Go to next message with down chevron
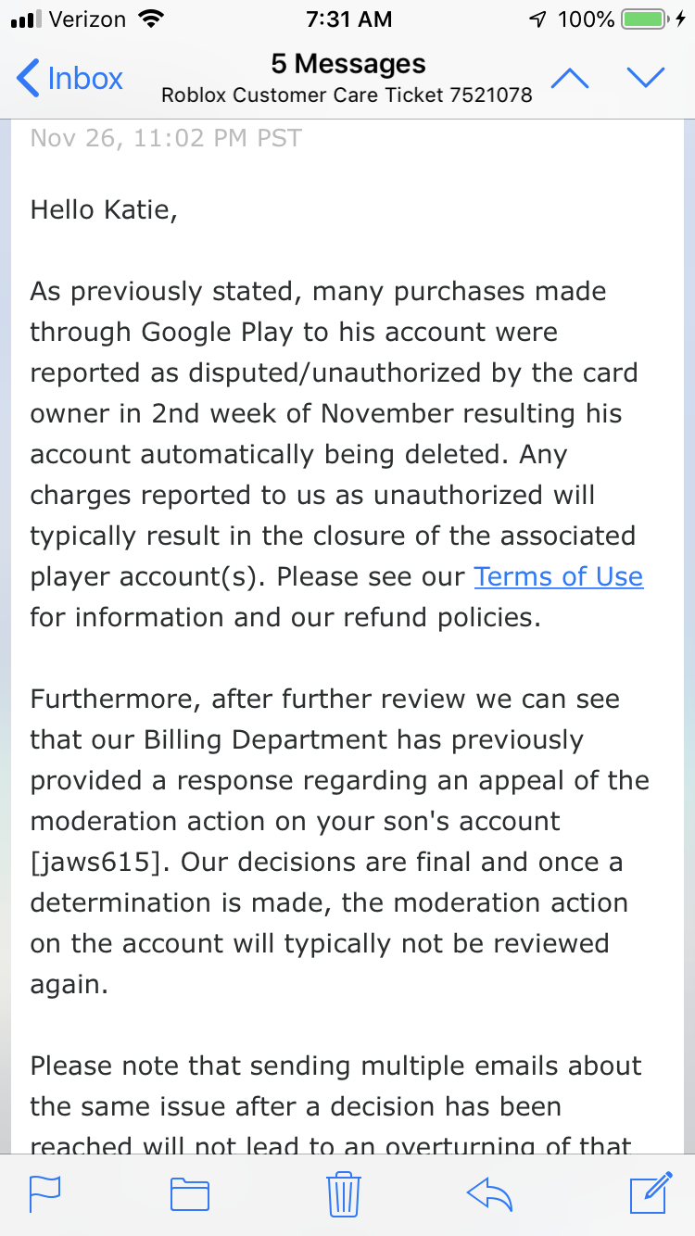Screen dimensions: 695x1236 647,79
